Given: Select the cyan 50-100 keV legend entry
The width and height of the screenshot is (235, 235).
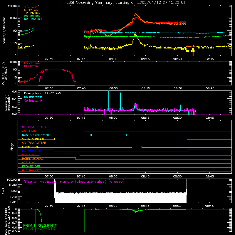Looking at the screenshot, I should (x=33, y=19).
